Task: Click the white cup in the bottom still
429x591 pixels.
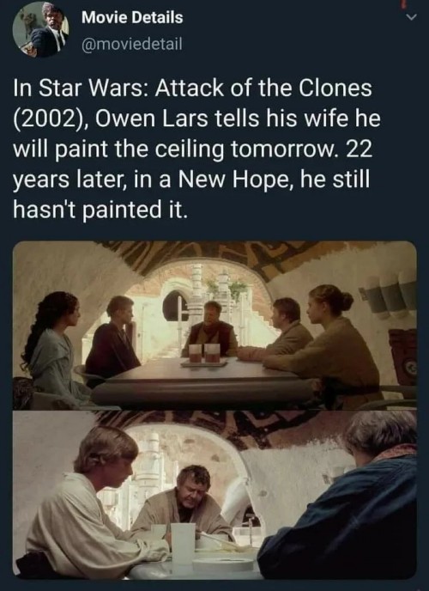Action: [x=183, y=543]
